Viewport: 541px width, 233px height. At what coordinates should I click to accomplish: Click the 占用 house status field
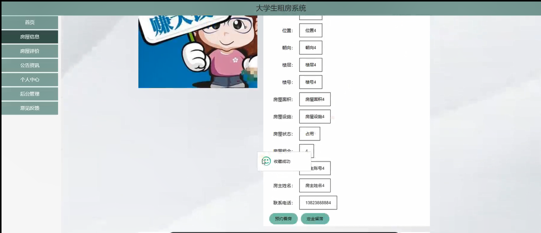(309, 134)
